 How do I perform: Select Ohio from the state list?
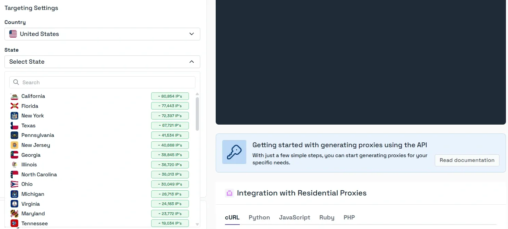(x=100, y=184)
